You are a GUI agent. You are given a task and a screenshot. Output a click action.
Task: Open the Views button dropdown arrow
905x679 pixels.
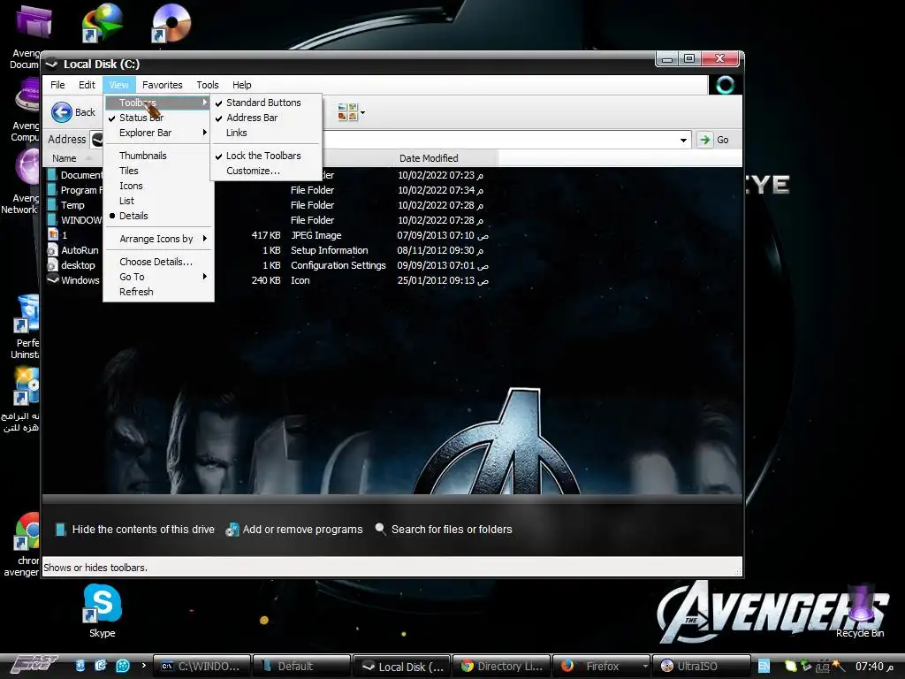tap(362, 112)
